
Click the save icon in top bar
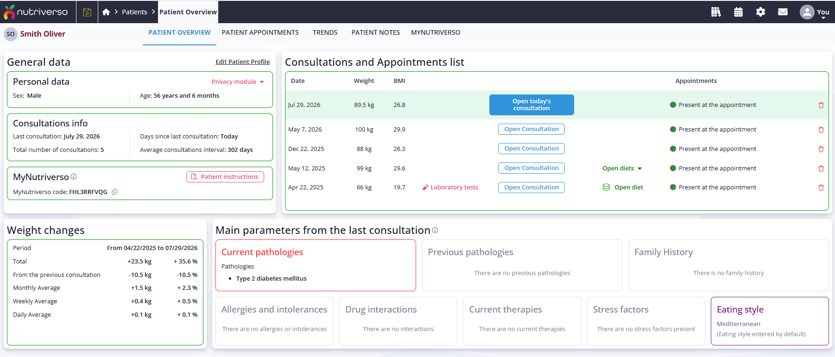(87, 12)
